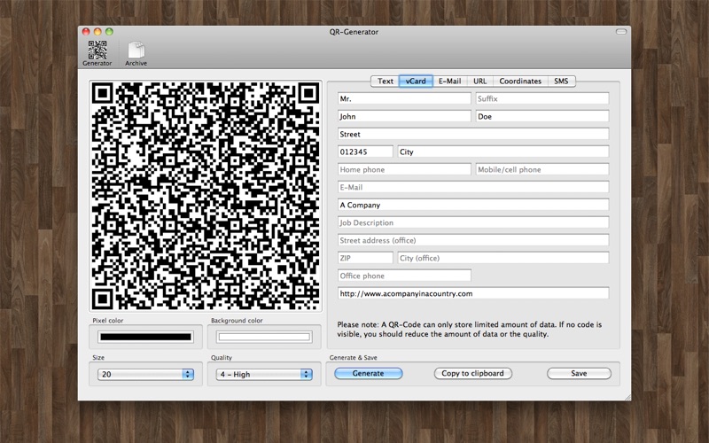Image resolution: width=709 pixels, height=443 pixels.
Task: Click the Suffix input field
Action: tap(541, 98)
